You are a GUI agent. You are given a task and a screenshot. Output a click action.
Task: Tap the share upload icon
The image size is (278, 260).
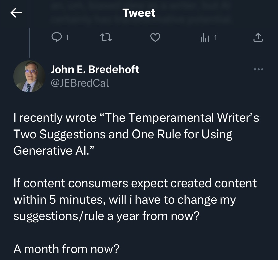tap(258, 38)
